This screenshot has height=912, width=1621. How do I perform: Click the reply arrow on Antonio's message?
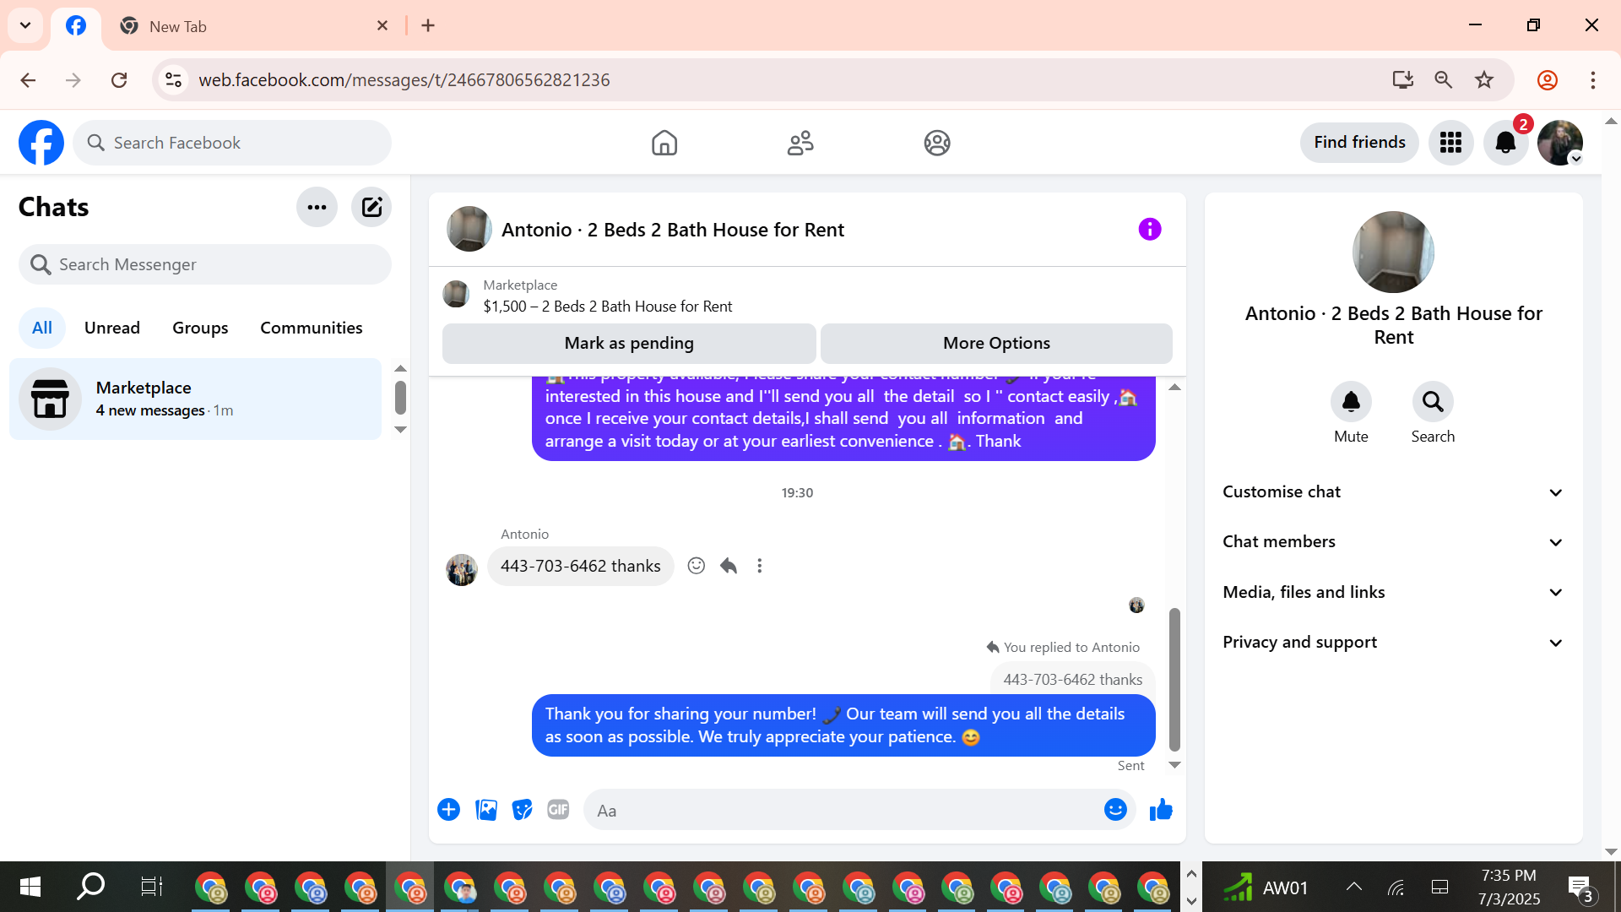729,566
